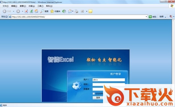Expand the dropdown arrow beside Word icon
This screenshot has height=107, width=175.
pos(87,11)
